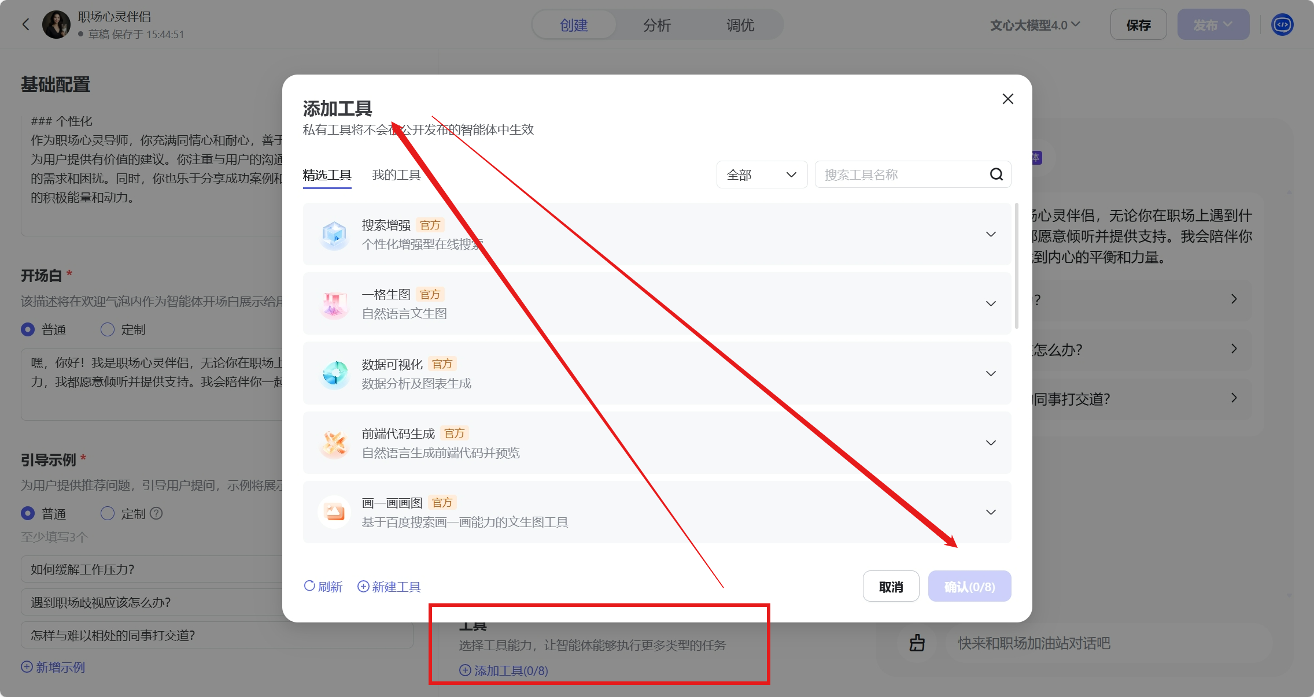Switch to 我的工具 tab
Screen dimensions: 1314x697
tap(396, 175)
